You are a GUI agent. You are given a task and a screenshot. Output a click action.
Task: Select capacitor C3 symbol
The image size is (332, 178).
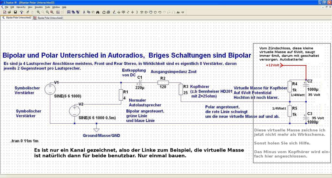click(x=306, y=117)
